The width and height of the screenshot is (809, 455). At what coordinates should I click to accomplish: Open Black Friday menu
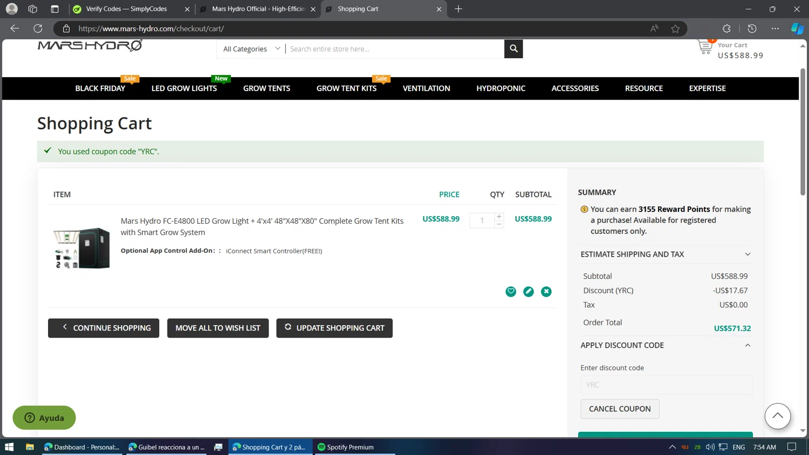pos(100,88)
